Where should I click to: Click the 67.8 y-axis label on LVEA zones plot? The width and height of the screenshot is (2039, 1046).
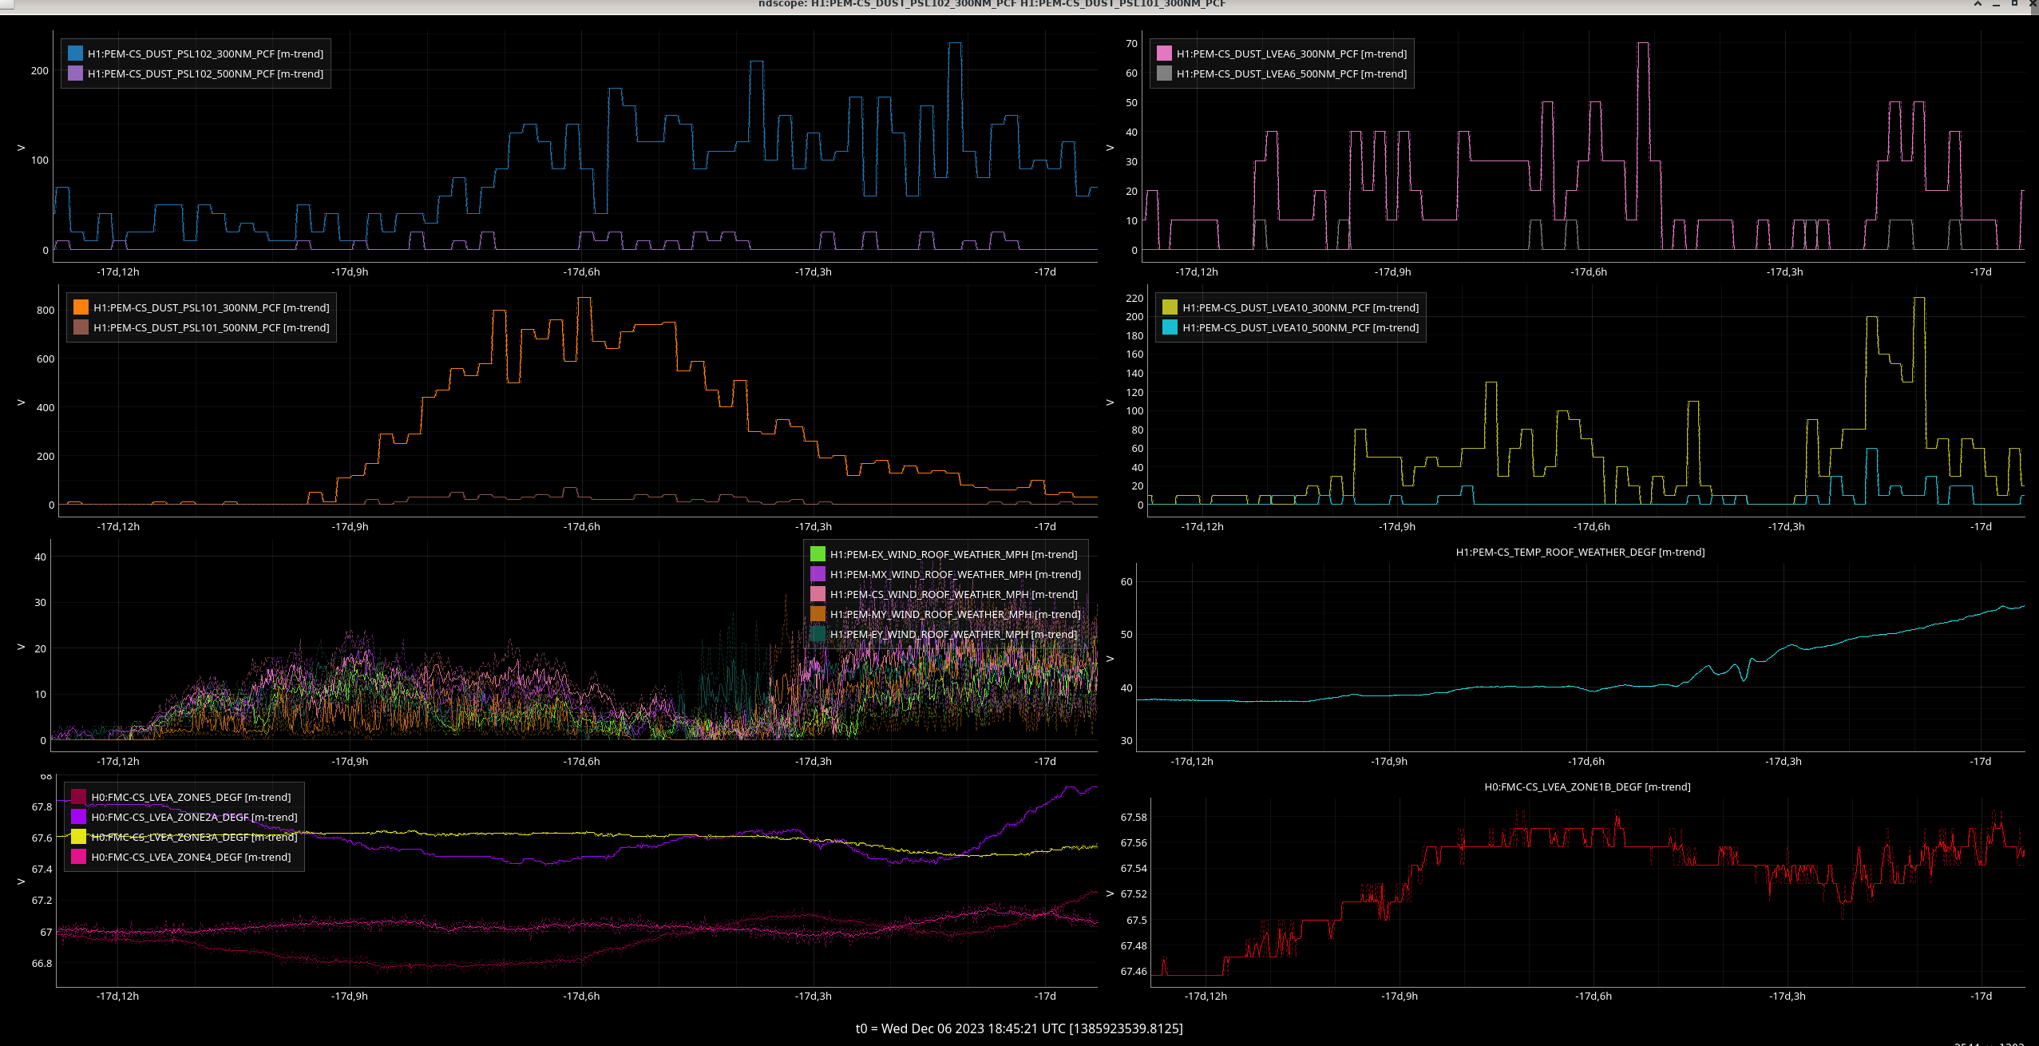click(42, 806)
